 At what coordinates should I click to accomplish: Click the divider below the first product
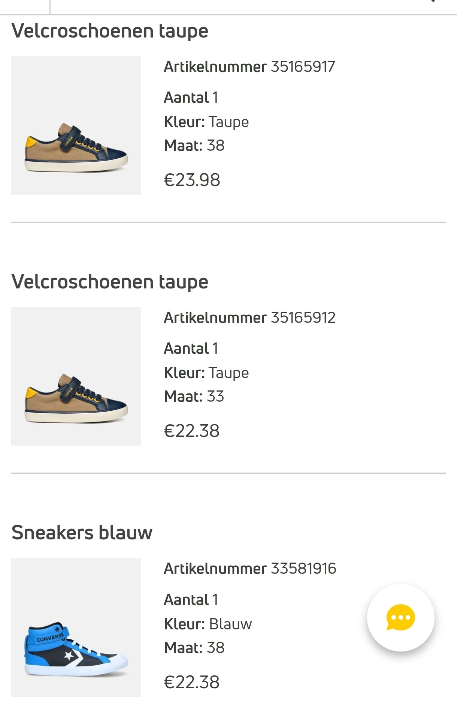(228, 222)
